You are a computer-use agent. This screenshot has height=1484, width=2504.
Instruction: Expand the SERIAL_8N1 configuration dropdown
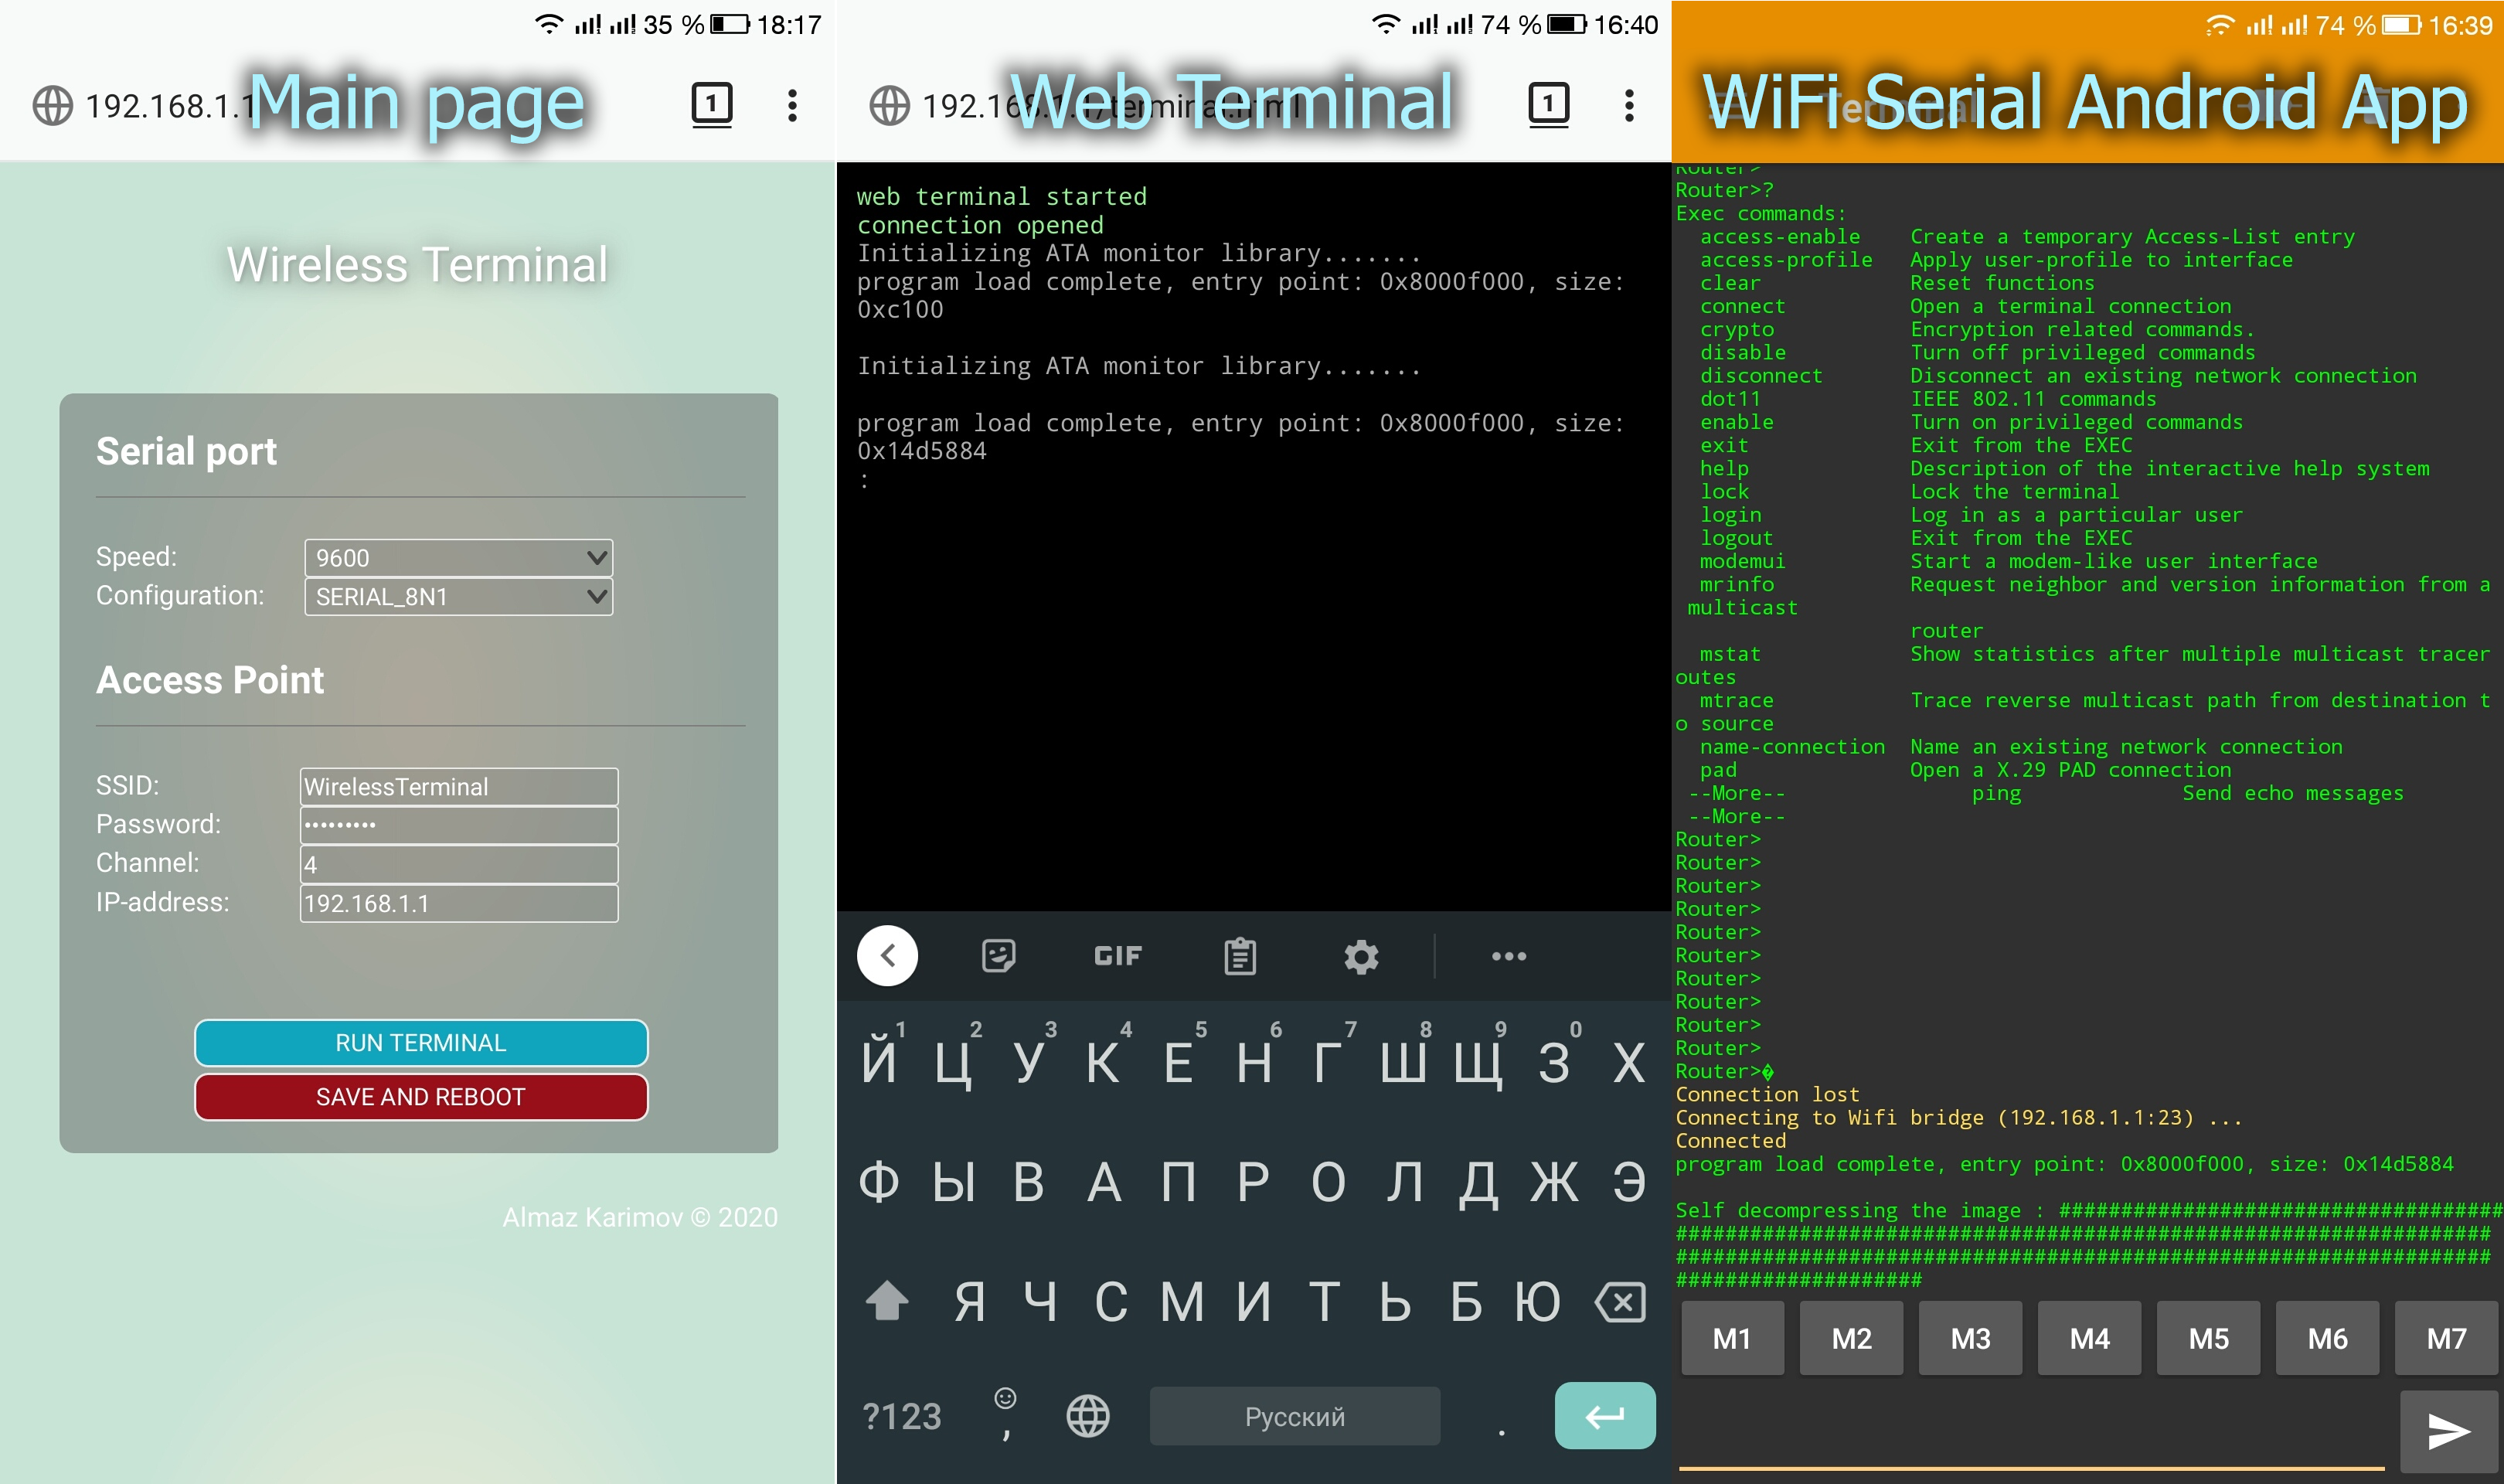458,597
